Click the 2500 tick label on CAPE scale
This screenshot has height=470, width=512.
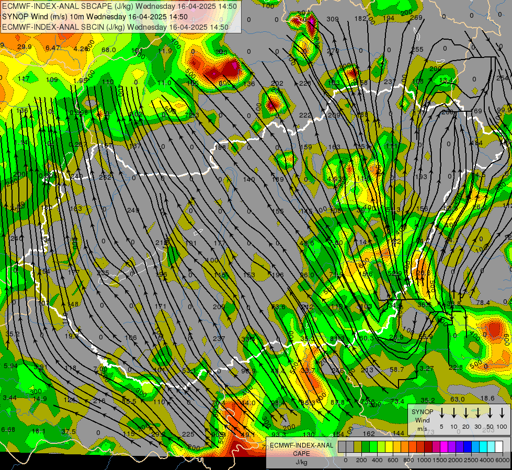point(471,460)
